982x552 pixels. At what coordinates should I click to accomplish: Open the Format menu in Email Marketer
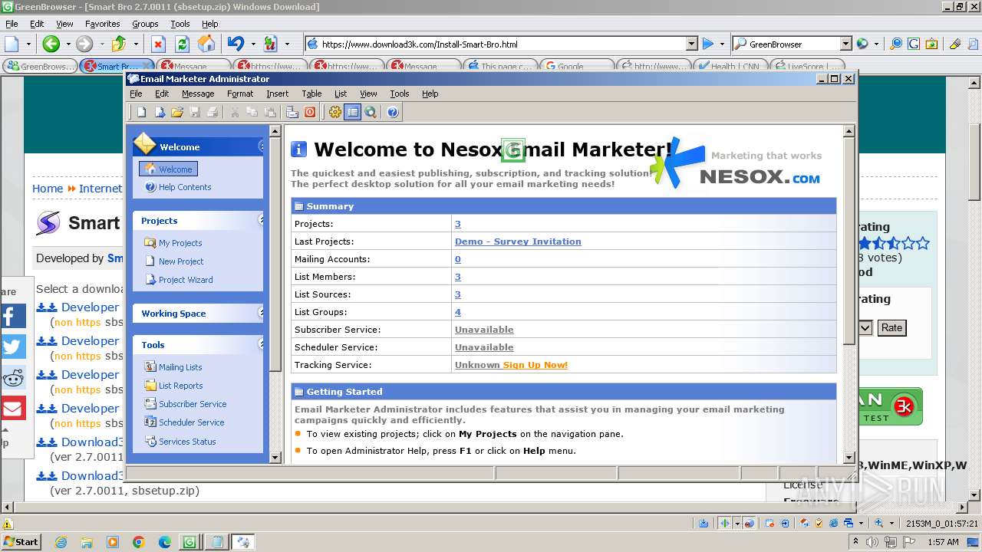coord(240,94)
